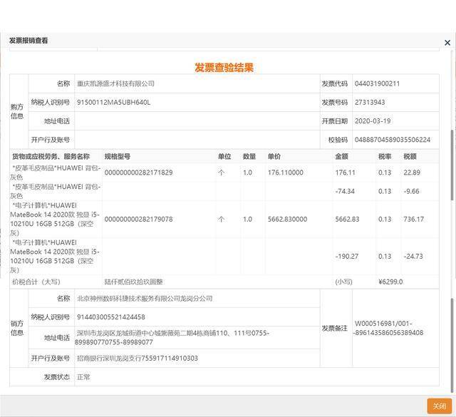Click the outer dialog scrollbar thumb
Image resolution: width=456 pixels, height=417 pixels.
pos(452,345)
